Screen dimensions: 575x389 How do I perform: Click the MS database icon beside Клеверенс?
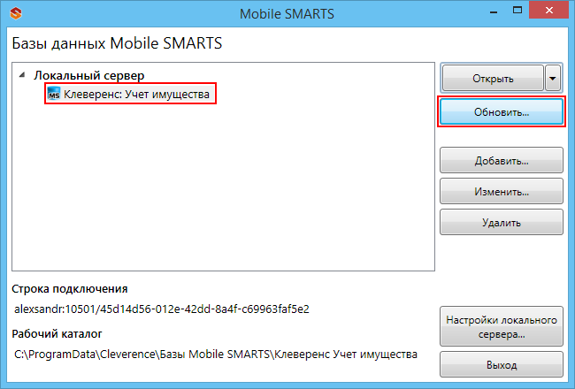click(54, 94)
